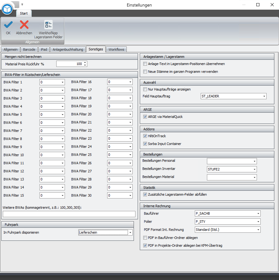279x280 pixels.
Task: Check Neue Stämme im ganzen Programm verwenden
Action: click(145, 72)
